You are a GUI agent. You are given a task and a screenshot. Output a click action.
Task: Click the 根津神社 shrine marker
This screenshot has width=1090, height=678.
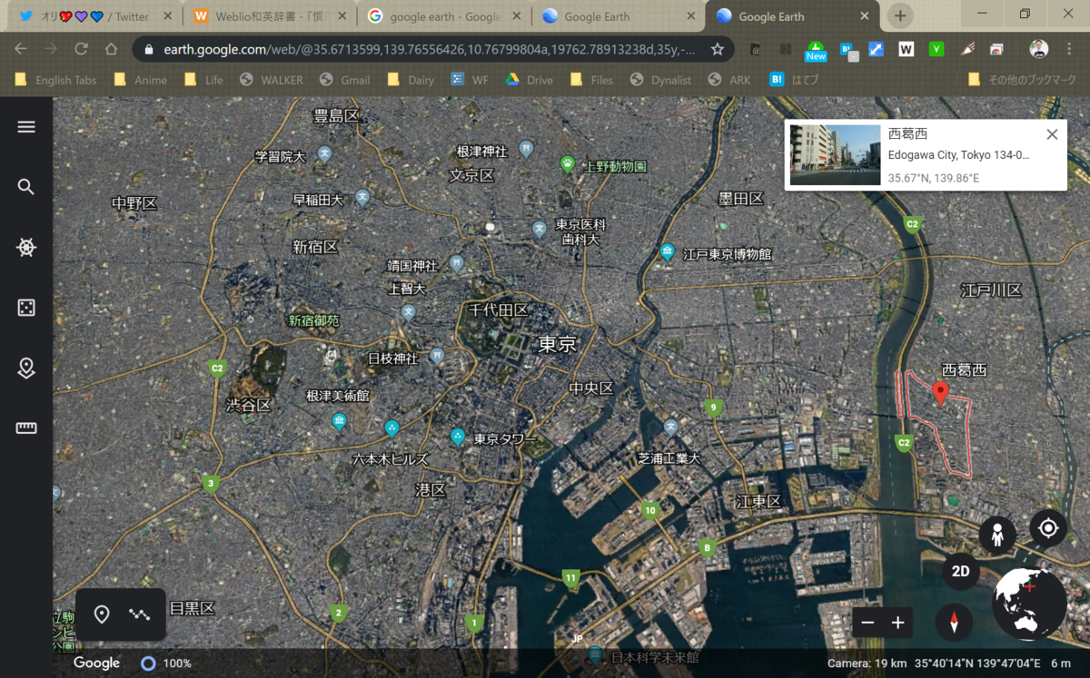526,148
